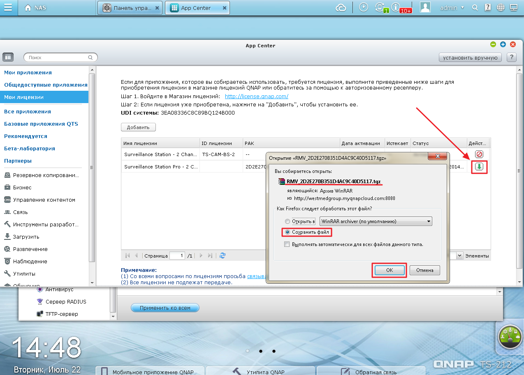Viewport: 524px width, 375px height.
Task: Open the help icon in top bar
Action: pyautogui.click(x=488, y=7)
